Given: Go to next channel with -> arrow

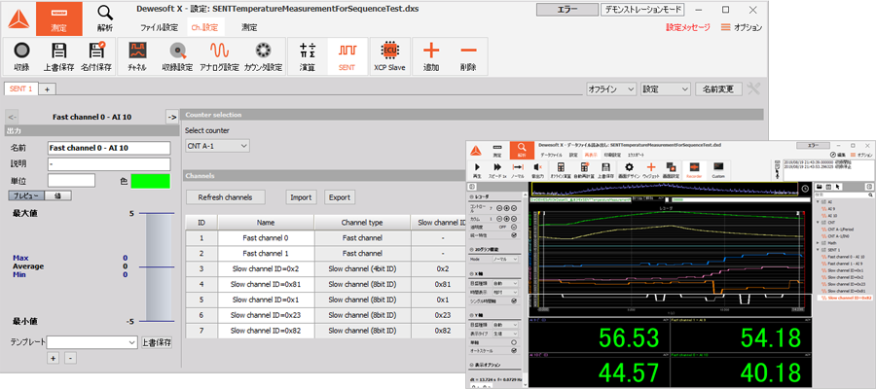Looking at the screenshot, I should pyautogui.click(x=172, y=117).
